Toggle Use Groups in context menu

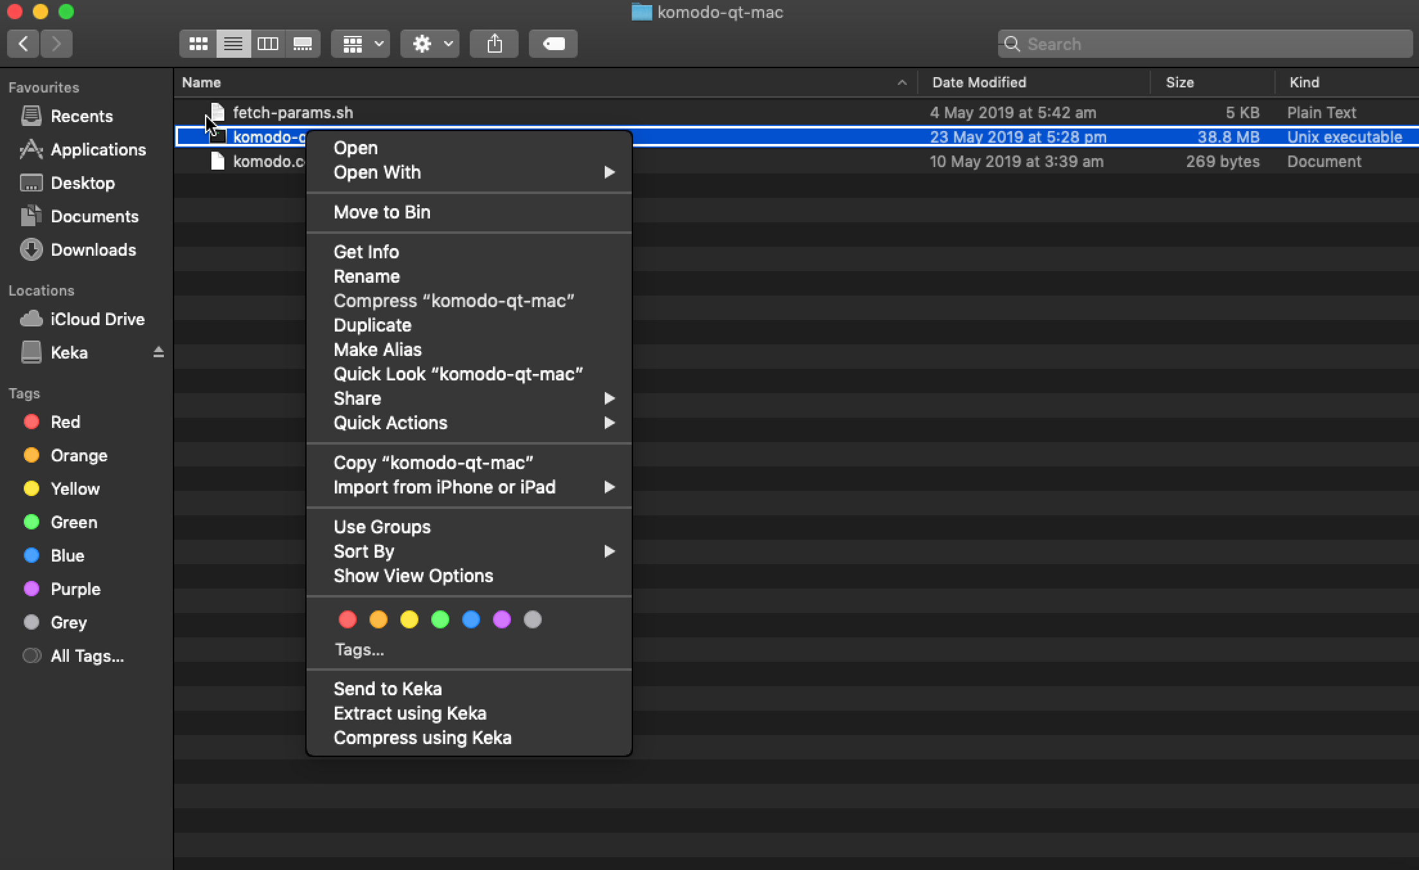tap(382, 527)
